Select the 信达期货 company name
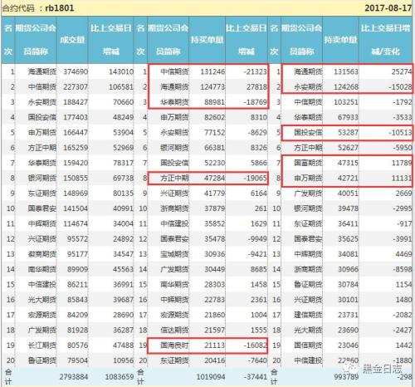The width and height of the screenshot is (415, 387). (174, 330)
